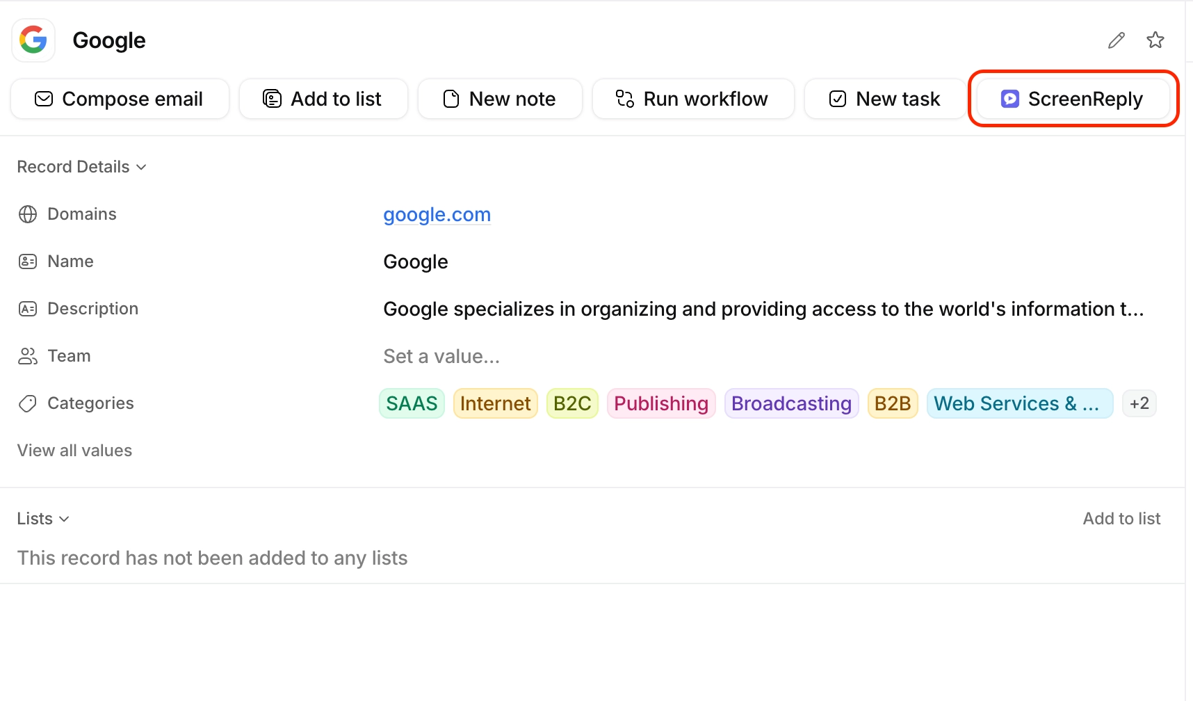Click the Google logo icon
This screenshot has width=1193, height=701.
point(33,40)
